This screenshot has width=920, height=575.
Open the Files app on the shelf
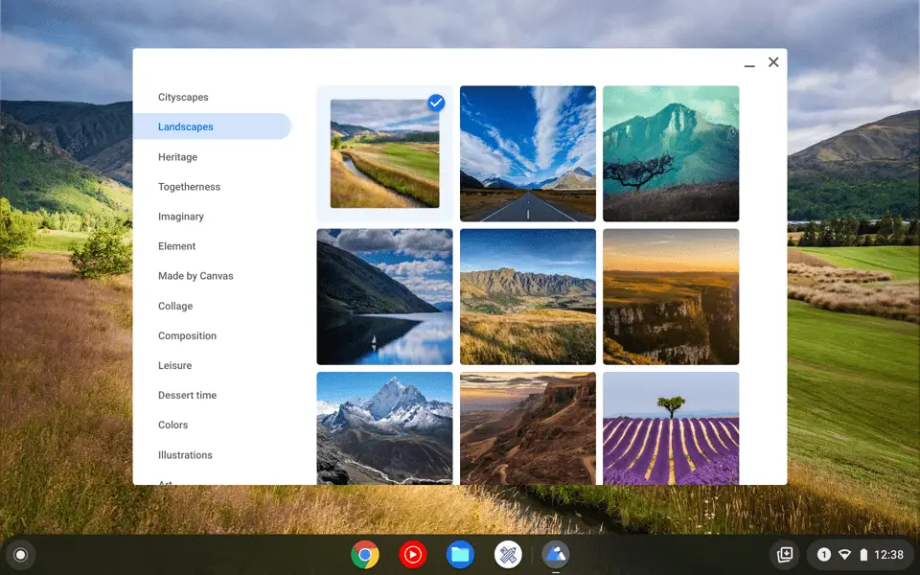pyautogui.click(x=460, y=554)
